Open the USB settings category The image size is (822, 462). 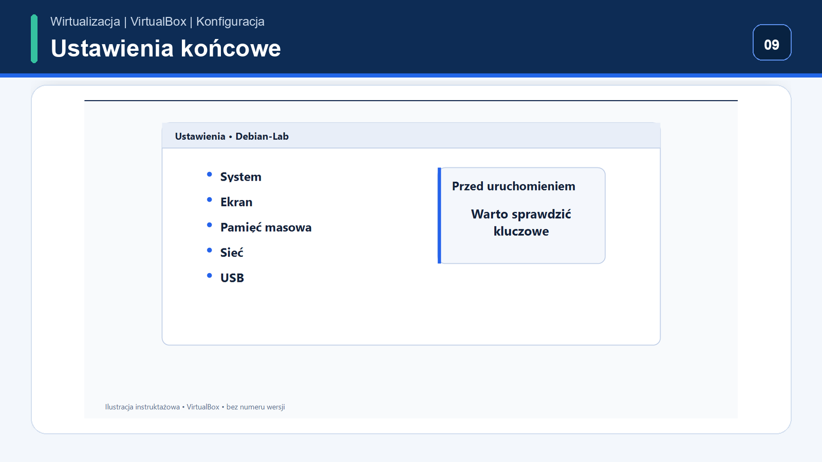coord(232,278)
